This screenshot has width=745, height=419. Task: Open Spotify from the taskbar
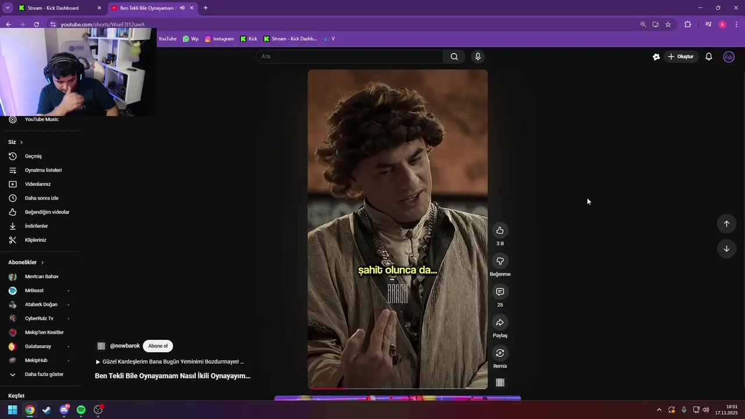[81, 410]
